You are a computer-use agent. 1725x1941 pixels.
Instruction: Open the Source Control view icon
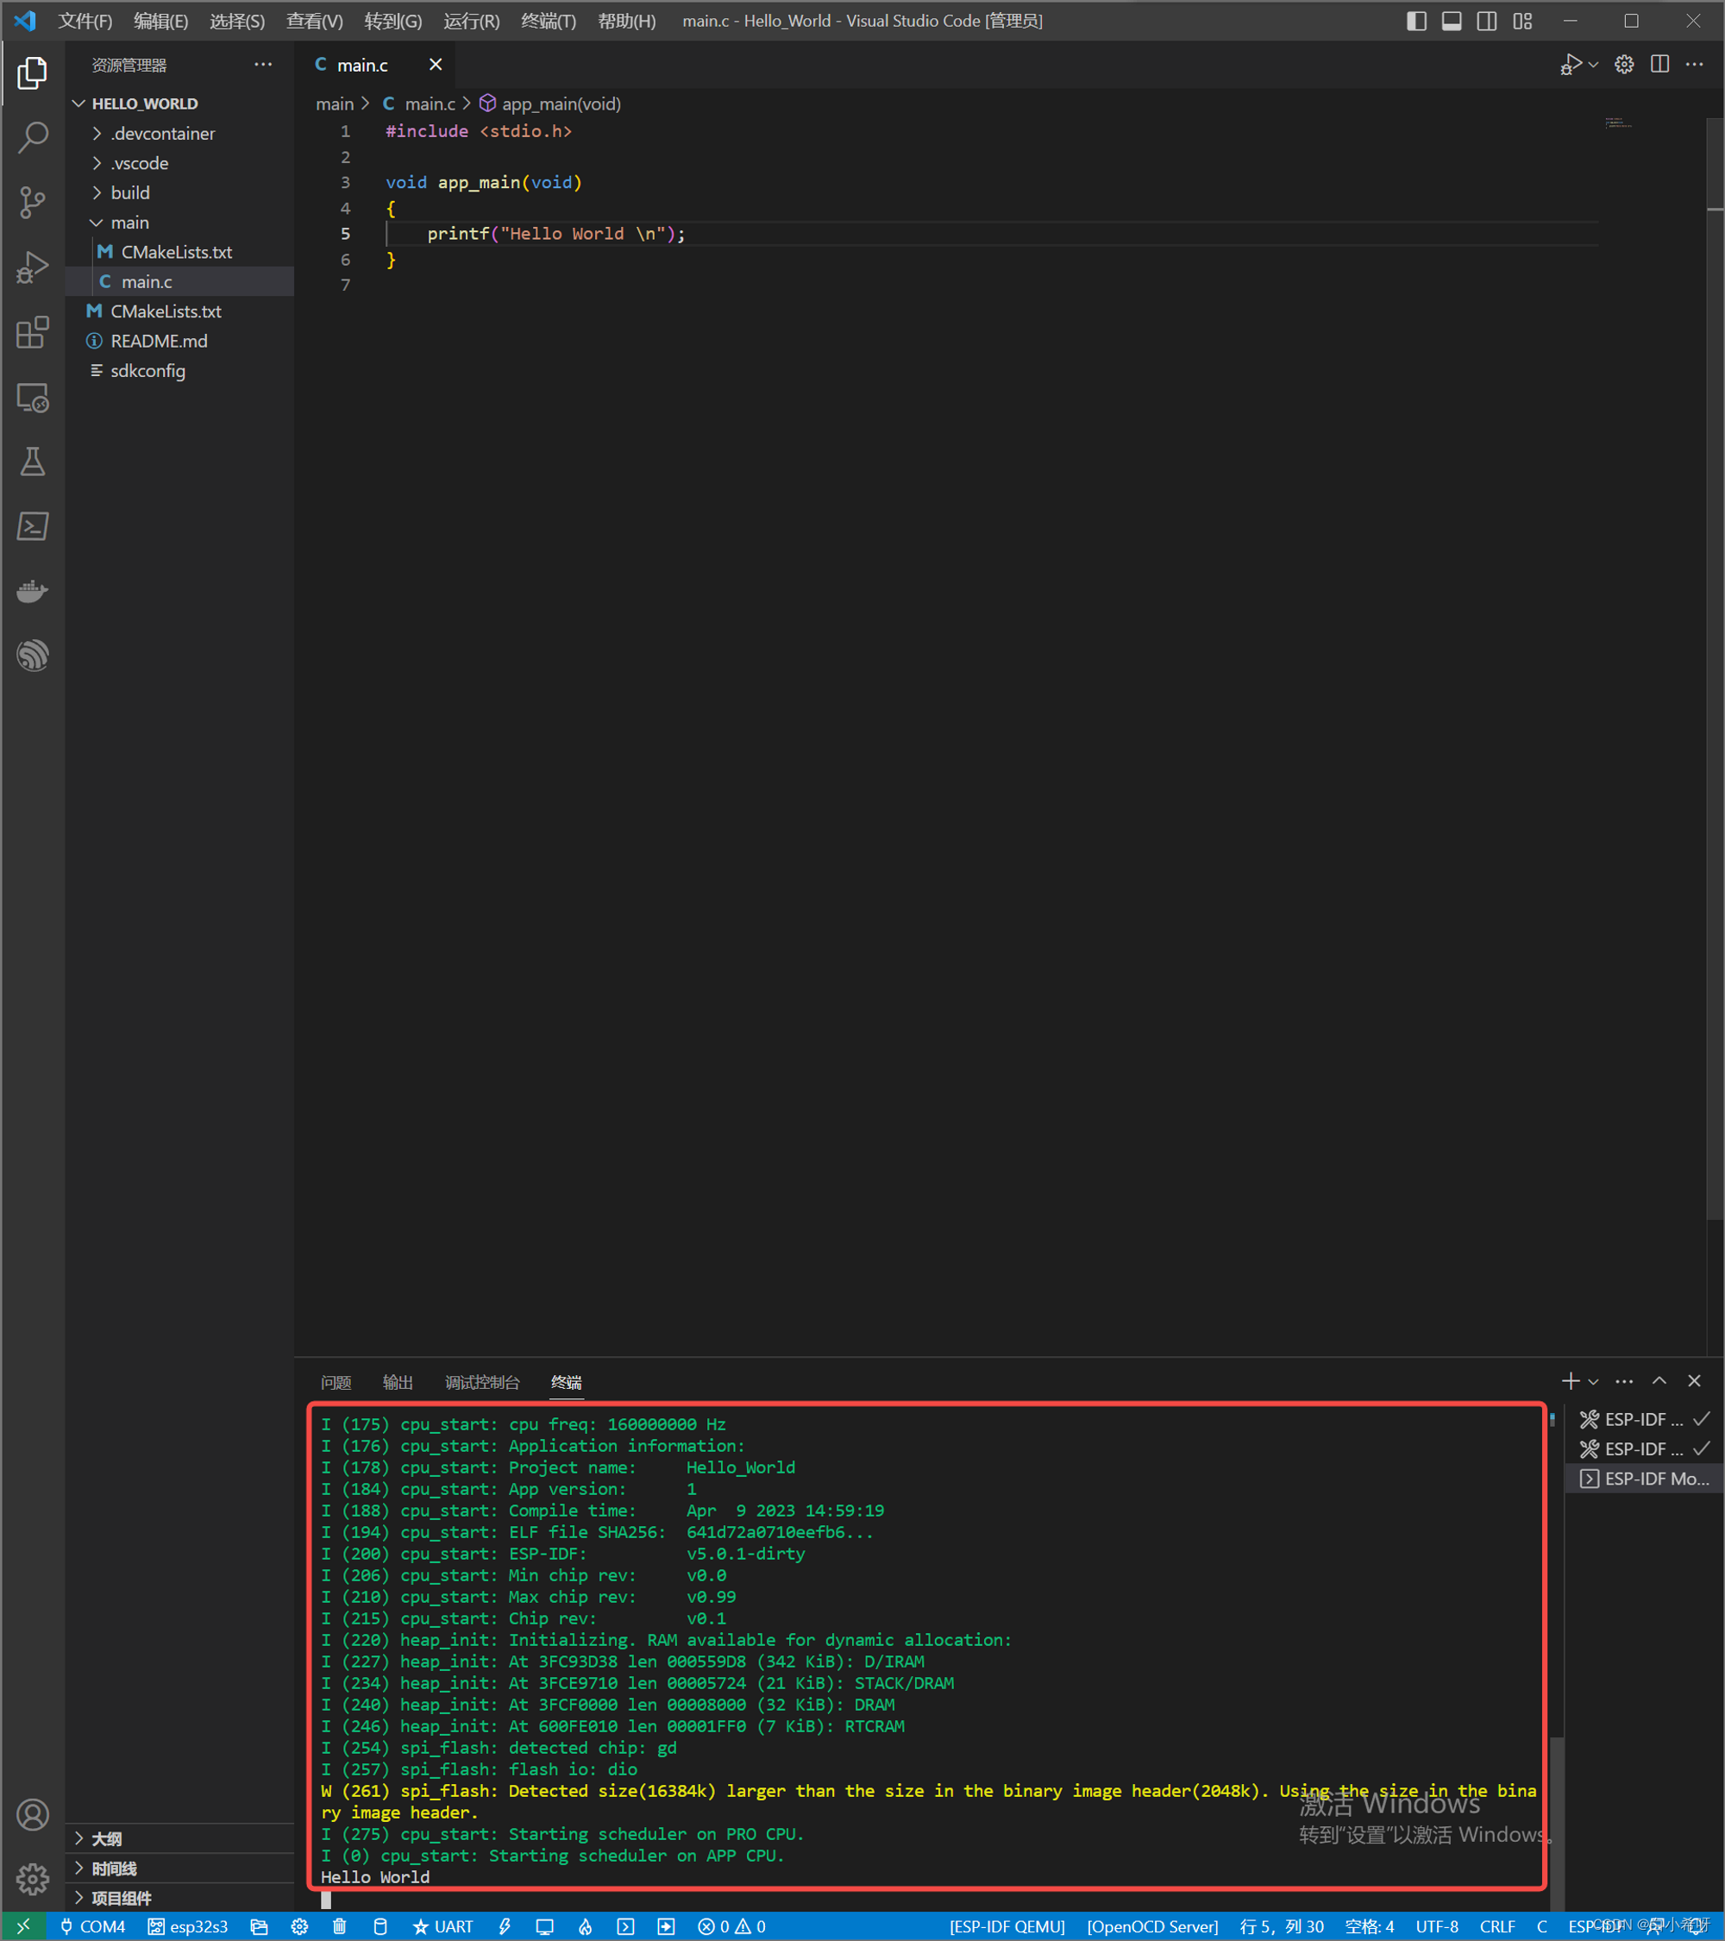[x=32, y=202]
